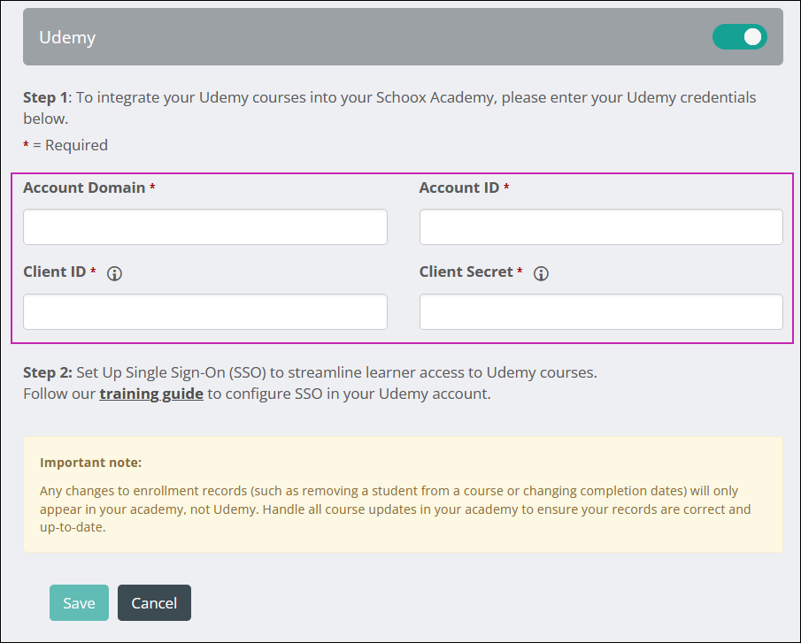Click the Client ID info icon
The image size is (801, 643).
[114, 273]
